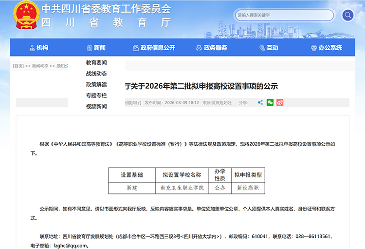Image resolution: width=365 pixels, height=249 pixels.
Task: Click the 首页 breadcrumb link
Action: tap(18, 66)
